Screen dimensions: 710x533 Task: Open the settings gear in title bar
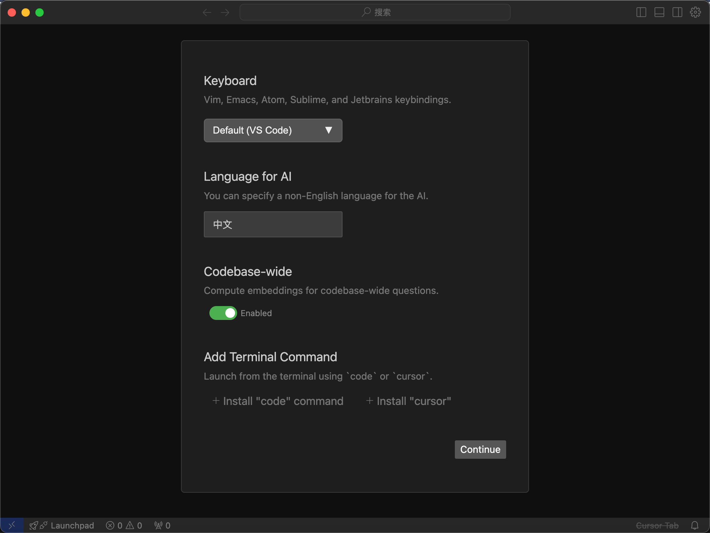pos(695,12)
